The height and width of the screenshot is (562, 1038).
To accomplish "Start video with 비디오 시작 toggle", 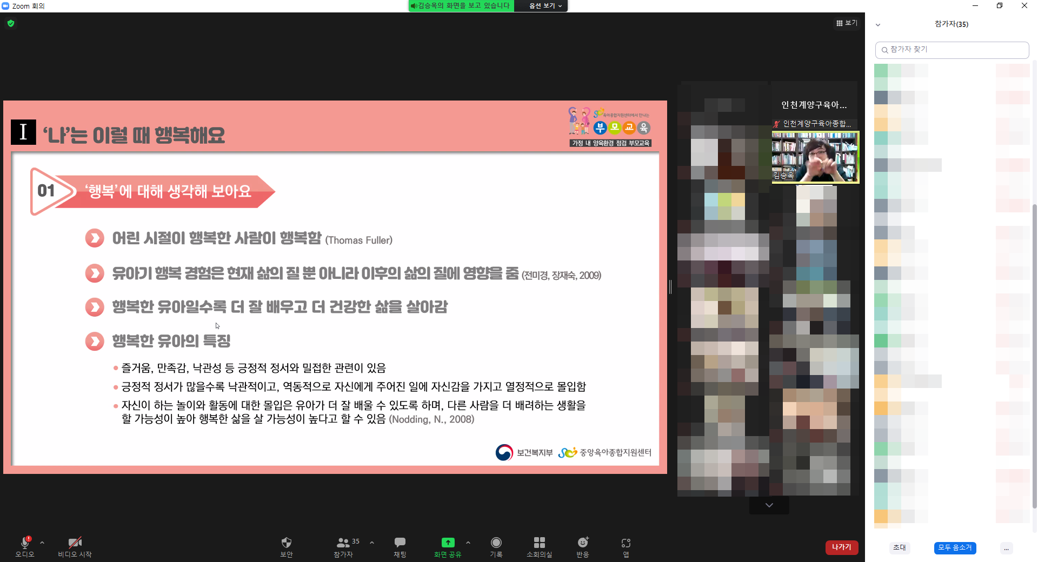I will click(75, 543).
